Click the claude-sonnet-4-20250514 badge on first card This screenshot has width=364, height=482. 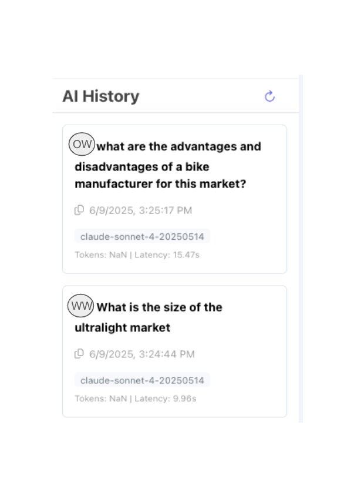(141, 236)
